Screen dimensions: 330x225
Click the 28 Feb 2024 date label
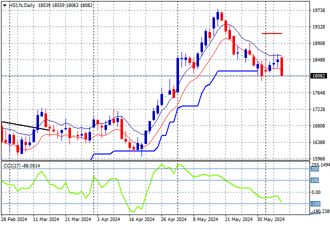coord(13,219)
